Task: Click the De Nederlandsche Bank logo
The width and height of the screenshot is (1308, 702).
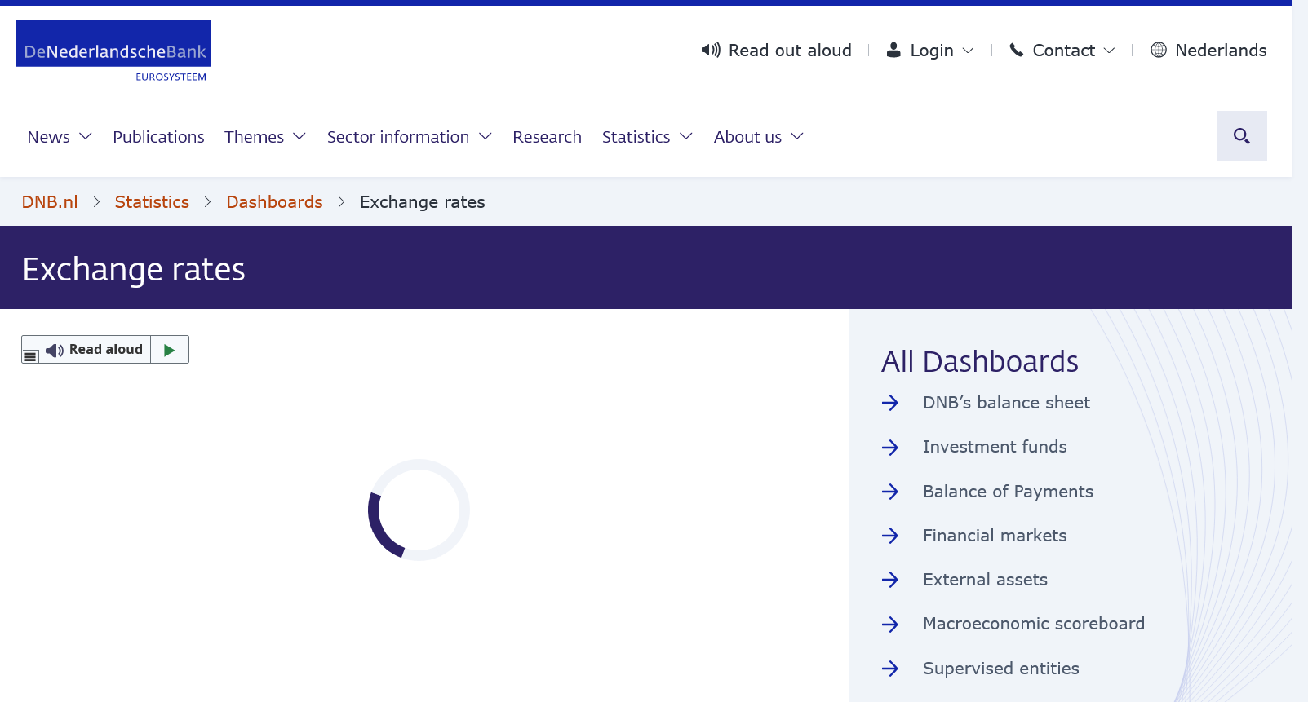Action: click(113, 51)
